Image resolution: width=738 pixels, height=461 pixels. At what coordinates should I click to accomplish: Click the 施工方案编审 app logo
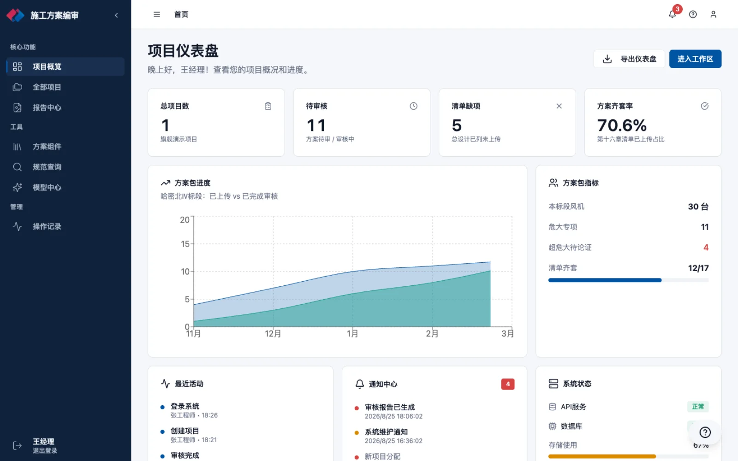[x=15, y=15]
